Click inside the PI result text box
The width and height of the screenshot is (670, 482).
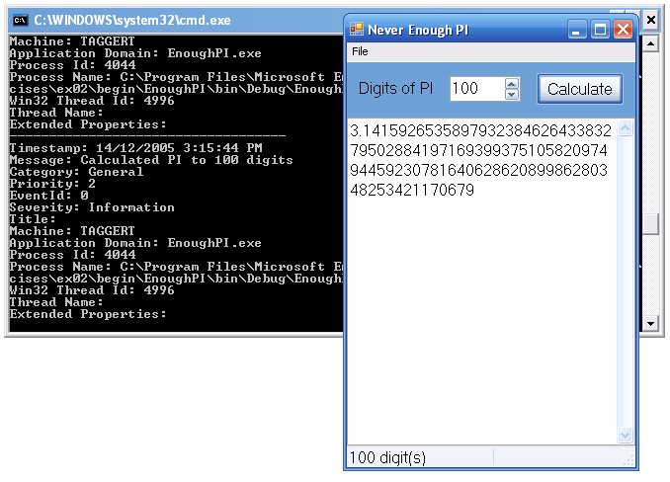[482, 296]
